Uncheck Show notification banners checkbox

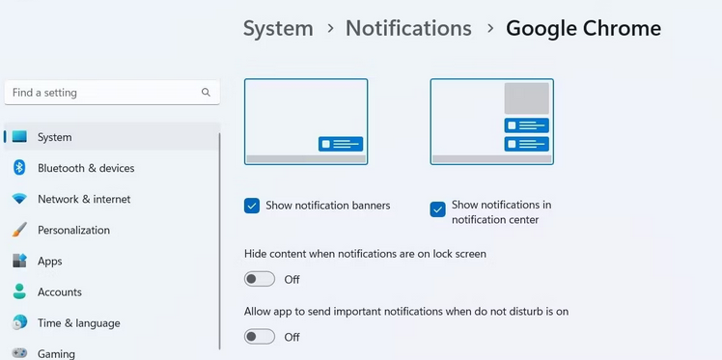point(252,206)
